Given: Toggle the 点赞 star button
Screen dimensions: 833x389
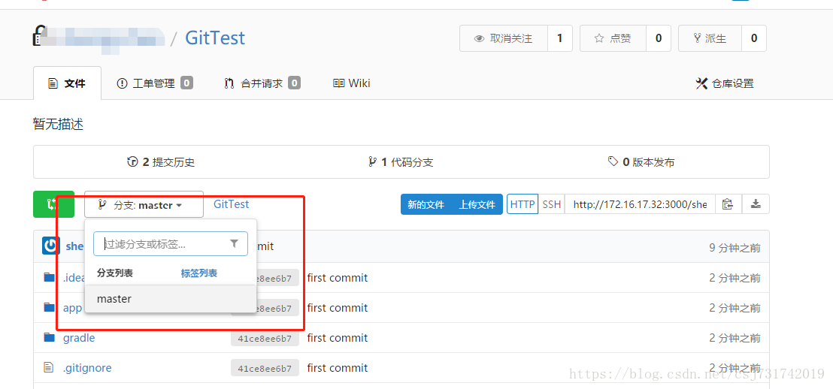Looking at the screenshot, I should click(613, 38).
